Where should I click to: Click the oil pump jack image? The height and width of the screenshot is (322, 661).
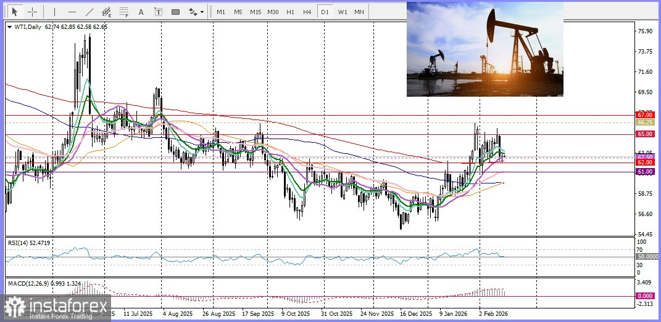coord(484,49)
